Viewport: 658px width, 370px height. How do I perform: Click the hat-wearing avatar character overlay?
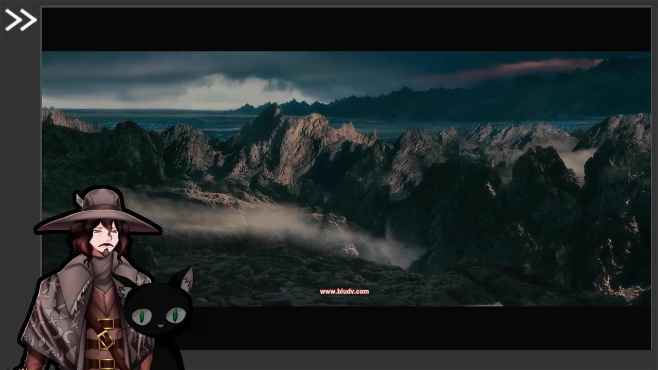coord(92,278)
